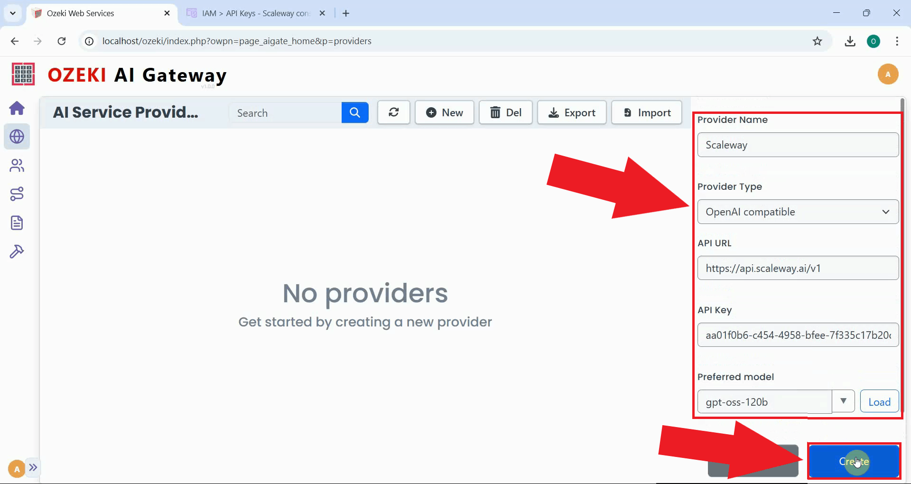Screen dimensions: 911x484
Task: Select the globe-shaped providers icon in sidebar
Action: (17, 137)
